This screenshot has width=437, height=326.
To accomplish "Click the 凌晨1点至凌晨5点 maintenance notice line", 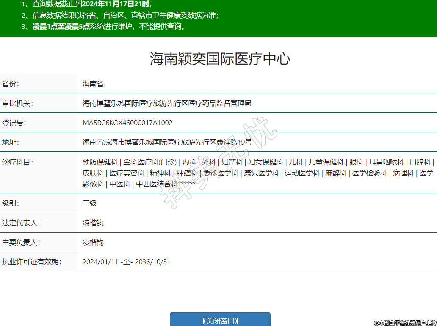I will click(x=109, y=26).
